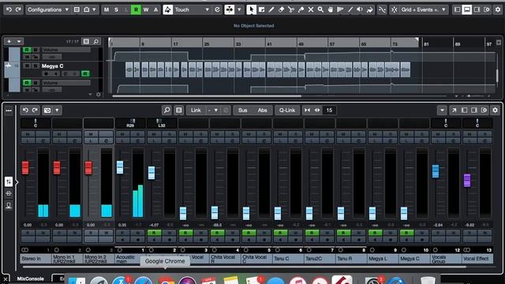
Task: Select the Split scissors tool
Action: tap(291, 9)
